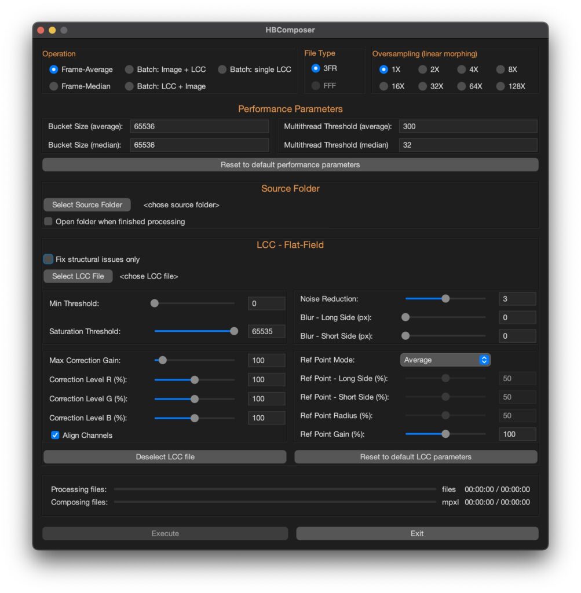Enable Open folder when finished processing
The width and height of the screenshot is (581, 593).
click(48, 221)
